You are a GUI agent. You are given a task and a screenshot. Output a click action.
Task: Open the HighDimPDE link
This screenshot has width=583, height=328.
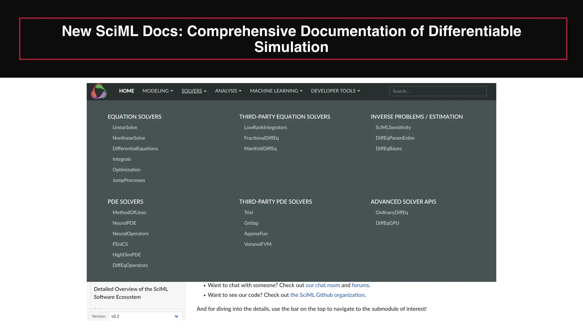127,255
